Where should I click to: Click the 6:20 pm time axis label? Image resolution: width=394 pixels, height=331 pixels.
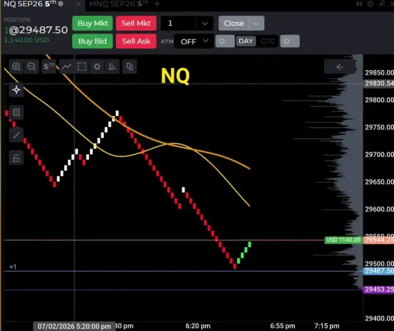click(x=198, y=326)
